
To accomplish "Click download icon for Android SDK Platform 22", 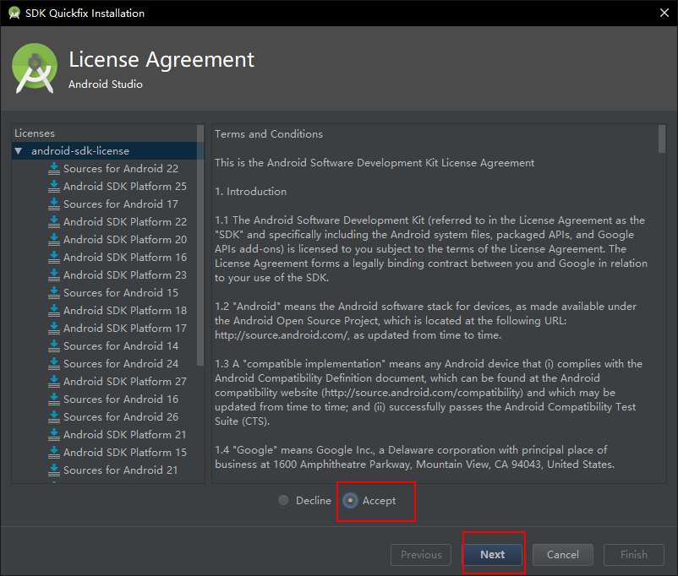I will tap(54, 221).
